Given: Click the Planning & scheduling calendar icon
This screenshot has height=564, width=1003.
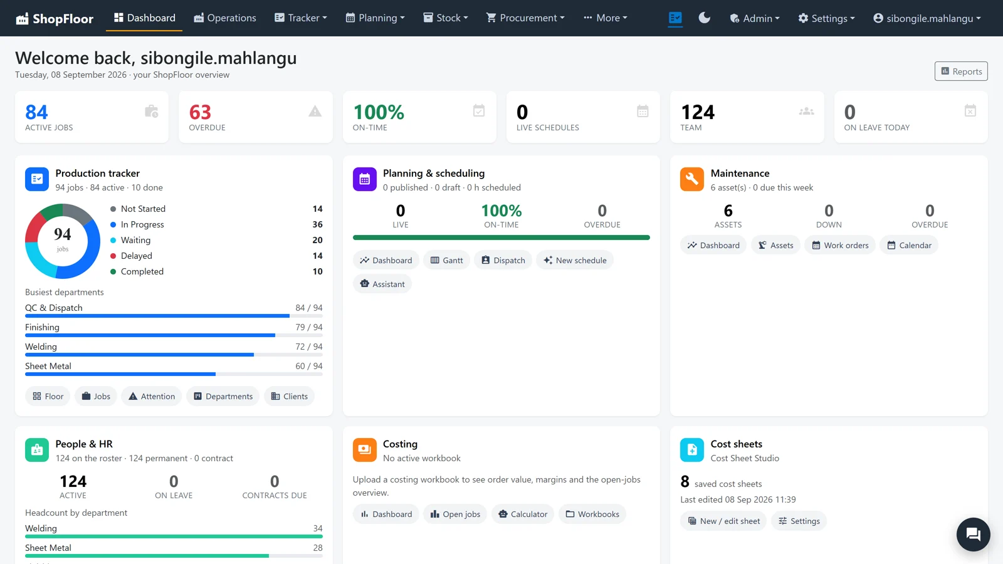Looking at the screenshot, I should tap(365, 179).
